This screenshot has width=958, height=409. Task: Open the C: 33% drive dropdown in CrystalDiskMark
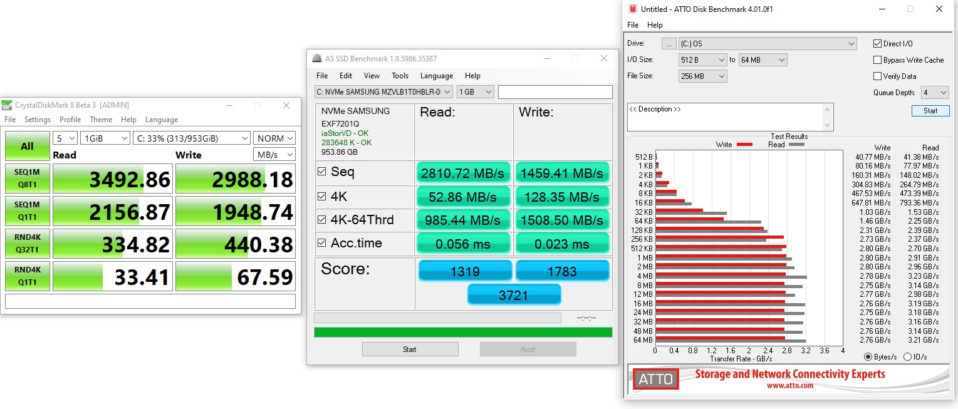[x=192, y=138]
